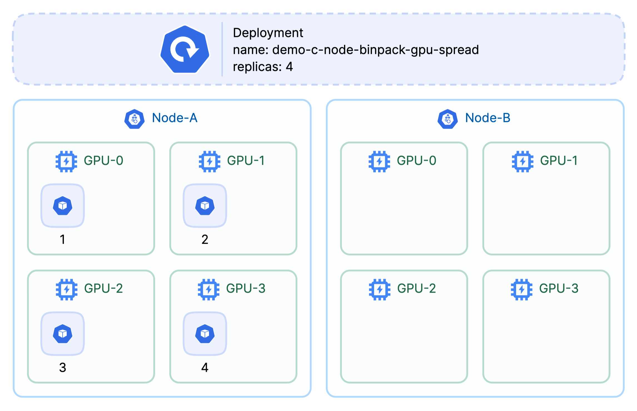Screen dimensions: 637x411
Task: Select pod 3 in Node-A GPU-2
Action: (x=63, y=333)
